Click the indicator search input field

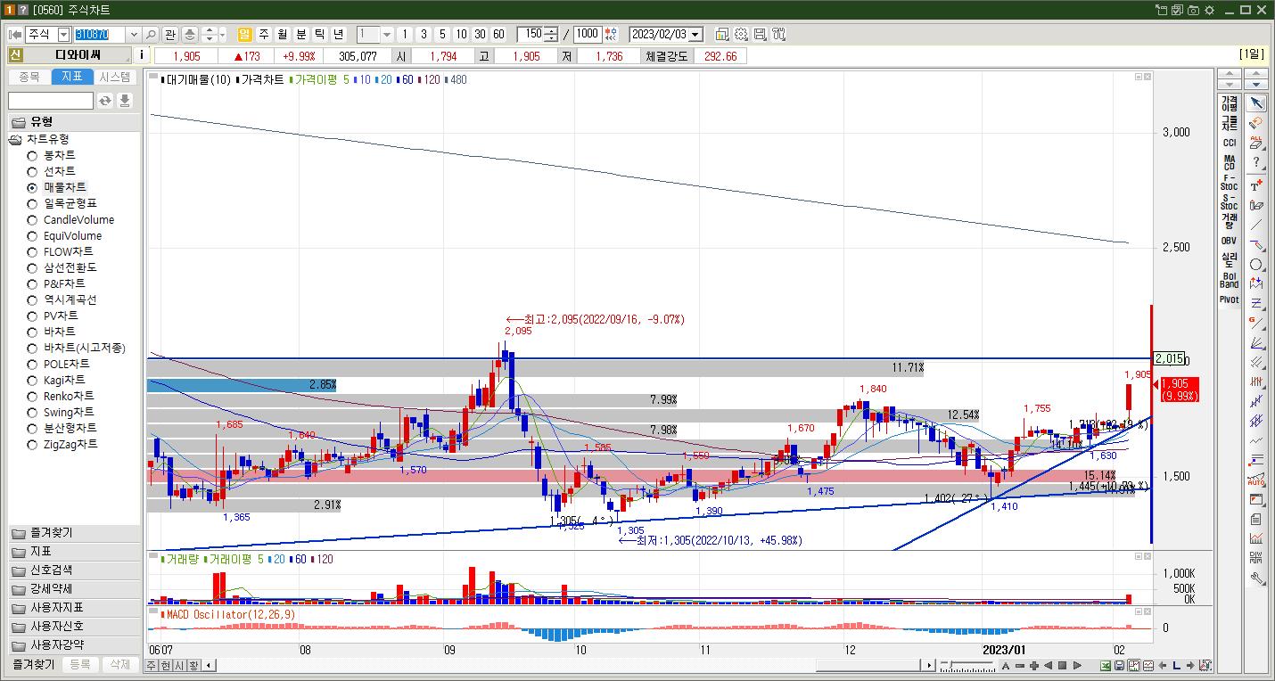tap(51, 101)
